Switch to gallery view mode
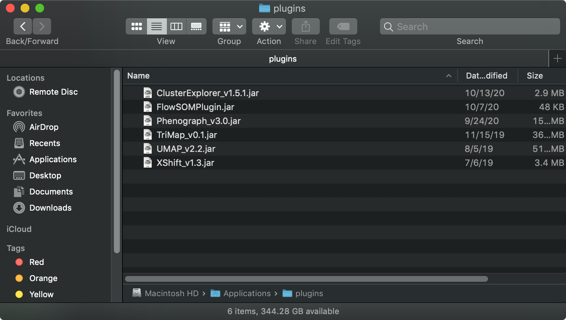This screenshot has height=320, width=566. click(196, 26)
